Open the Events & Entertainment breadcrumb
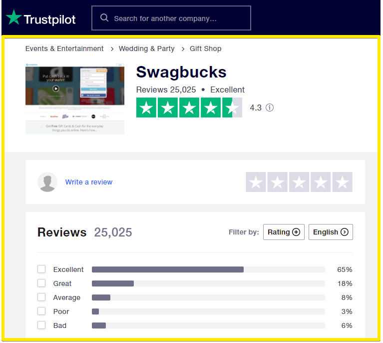Viewport: 383px width, 343px height. click(x=64, y=48)
